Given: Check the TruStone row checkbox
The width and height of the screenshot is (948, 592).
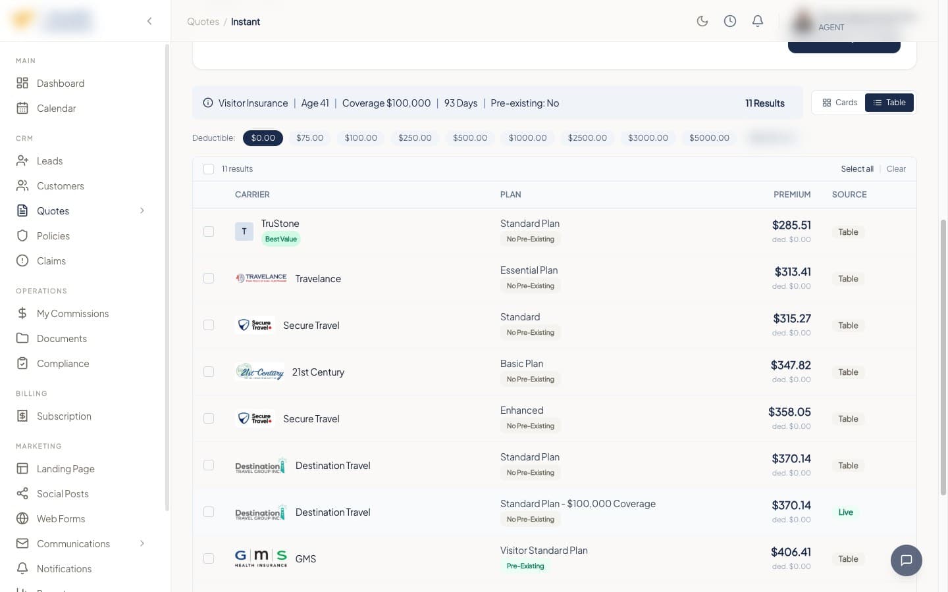Looking at the screenshot, I should tap(209, 232).
